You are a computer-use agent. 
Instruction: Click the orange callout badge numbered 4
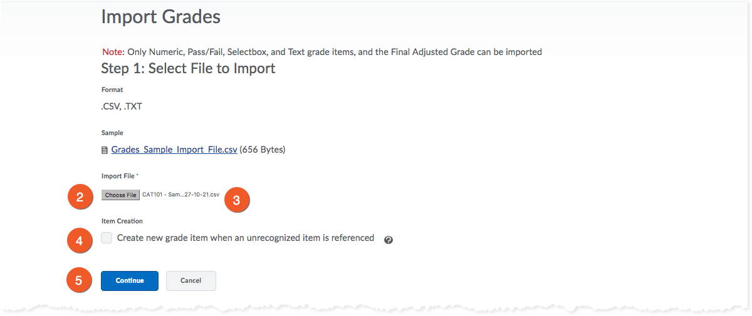(80, 240)
